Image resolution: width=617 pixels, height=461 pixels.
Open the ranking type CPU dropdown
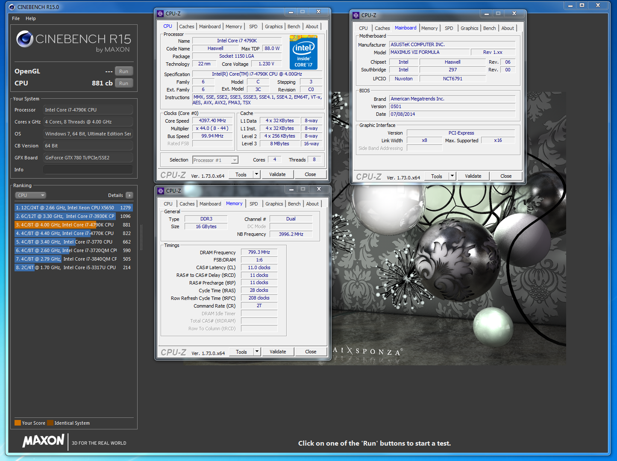31,195
